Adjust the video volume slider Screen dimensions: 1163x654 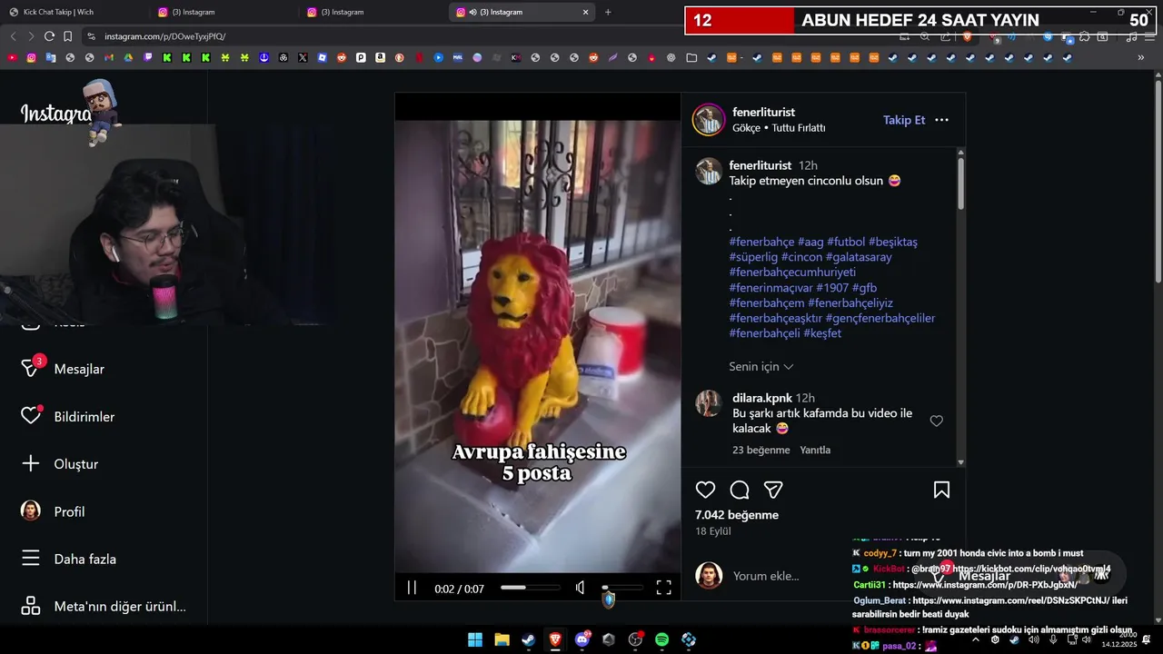(x=621, y=588)
